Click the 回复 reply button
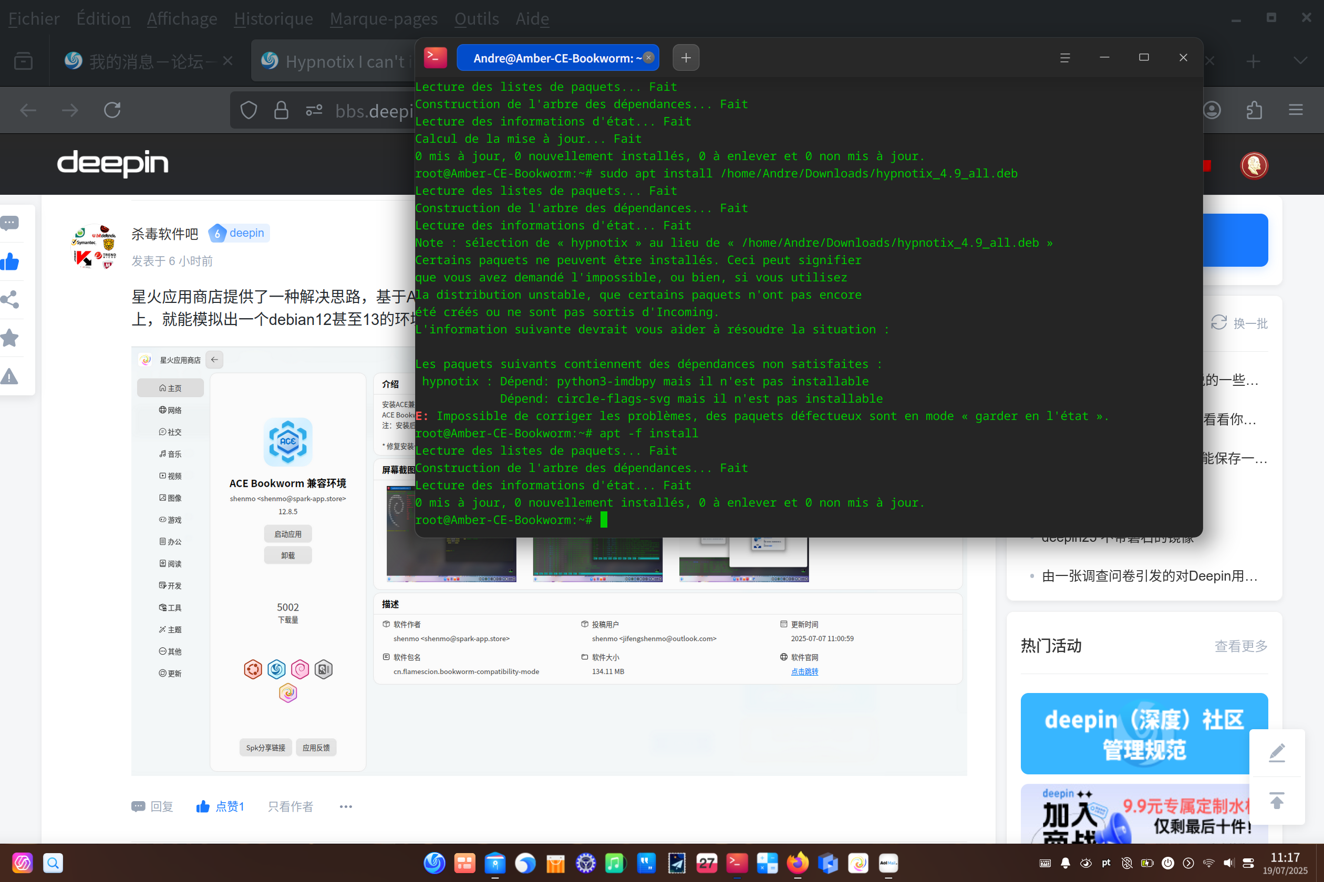The height and width of the screenshot is (882, 1324). click(152, 806)
